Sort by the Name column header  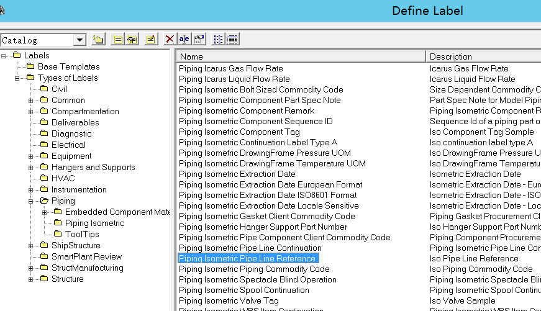click(301, 56)
